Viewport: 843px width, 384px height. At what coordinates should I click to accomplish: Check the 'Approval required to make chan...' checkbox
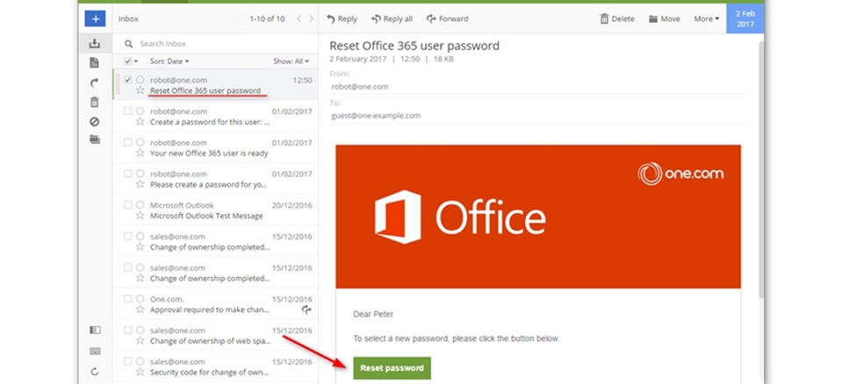(x=128, y=299)
